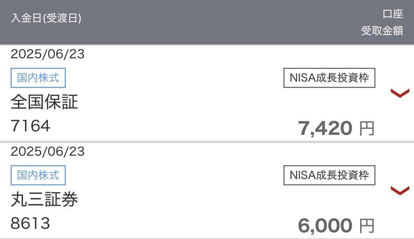
Task: Click the 円 symbol after 6,000
Action: [367, 226]
